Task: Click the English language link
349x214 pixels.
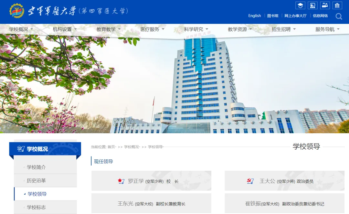Action: (x=254, y=16)
